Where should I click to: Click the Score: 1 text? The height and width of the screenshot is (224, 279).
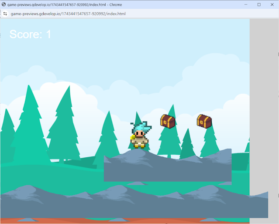pos(30,34)
